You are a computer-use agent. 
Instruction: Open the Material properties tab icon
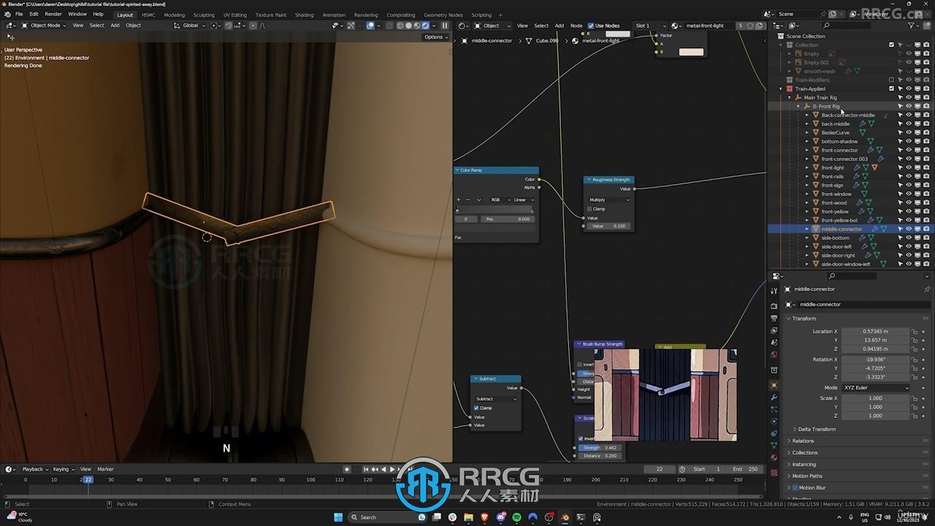(774, 459)
